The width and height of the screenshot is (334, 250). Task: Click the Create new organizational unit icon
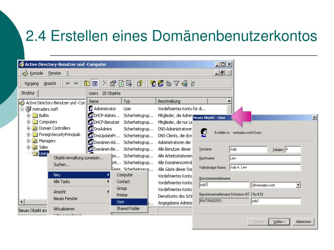pyautogui.click(x=169, y=83)
